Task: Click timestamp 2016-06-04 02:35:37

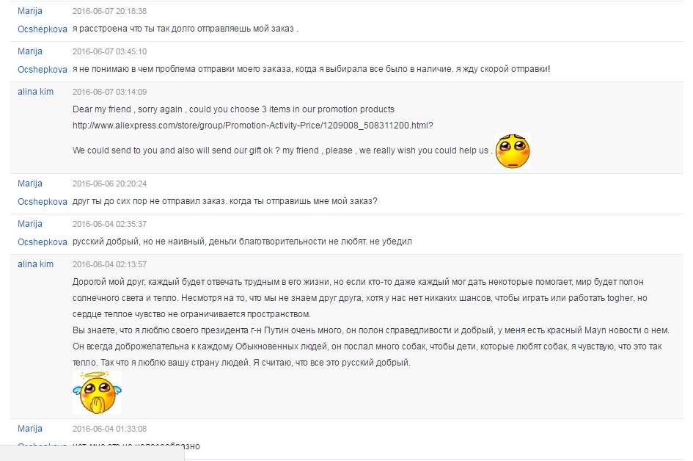Action: click(x=109, y=224)
